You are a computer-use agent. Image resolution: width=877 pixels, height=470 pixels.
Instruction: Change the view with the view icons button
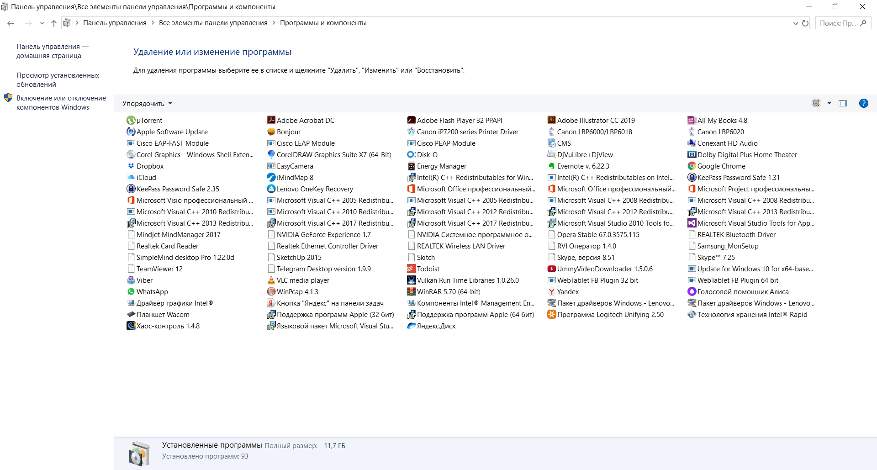816,103
